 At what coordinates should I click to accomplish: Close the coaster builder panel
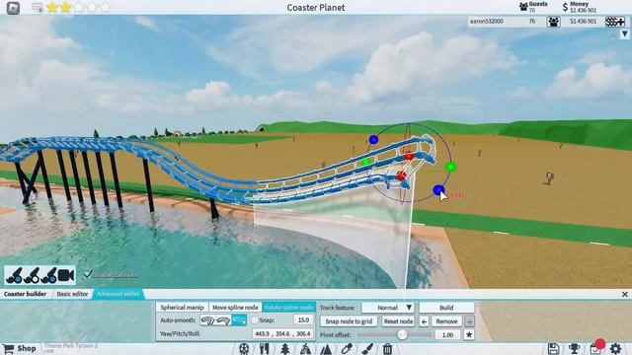(x=624, y=294)
